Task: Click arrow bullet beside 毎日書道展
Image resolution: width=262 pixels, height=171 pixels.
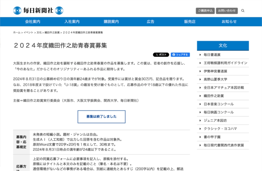Action: point(200,55)
